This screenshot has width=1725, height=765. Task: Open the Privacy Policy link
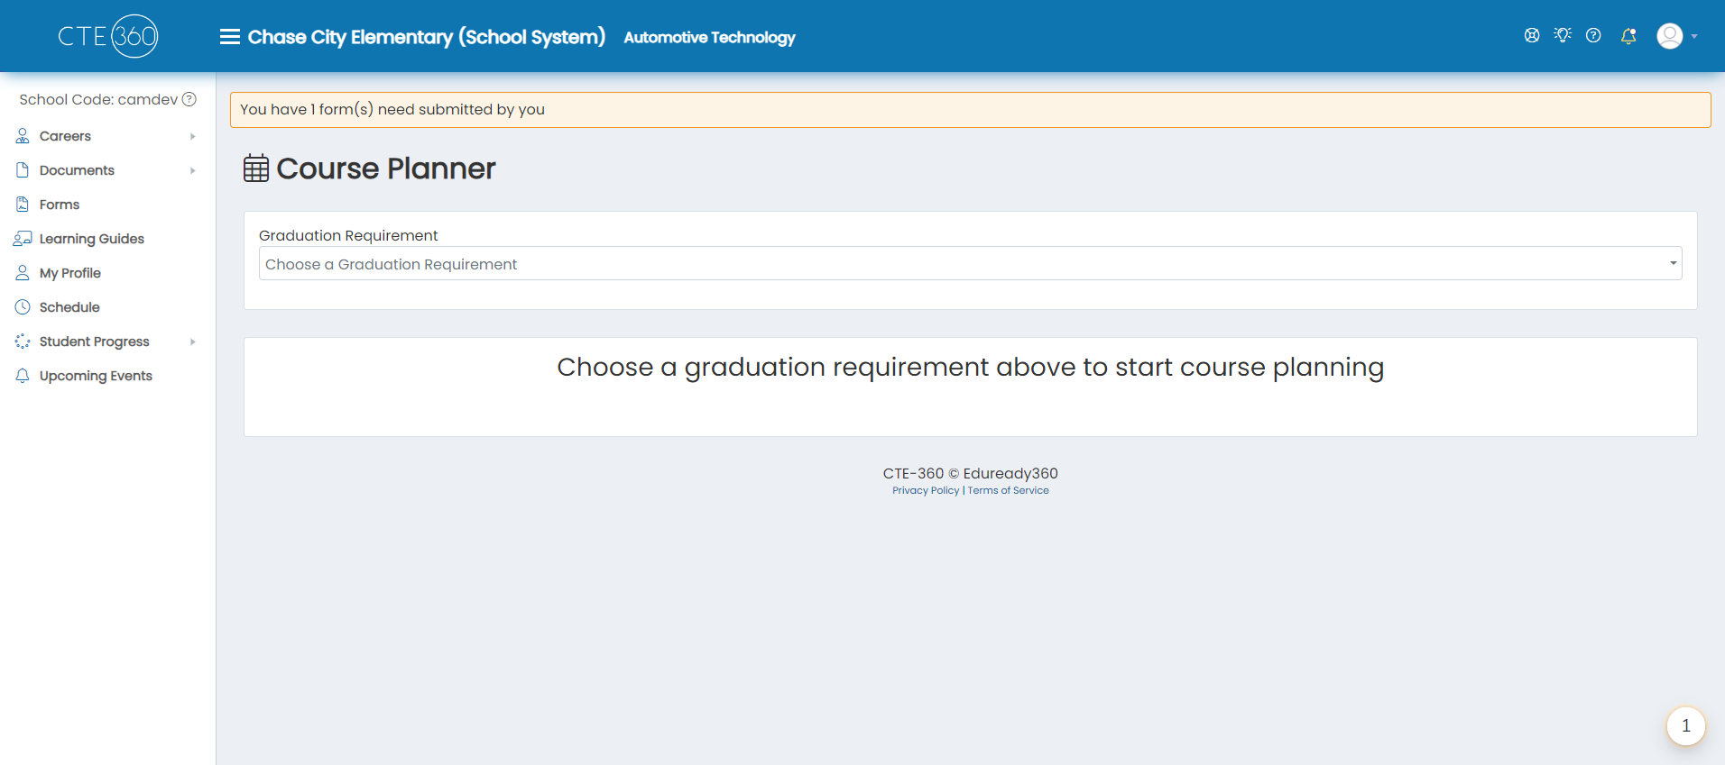click(x=926, y=490)
